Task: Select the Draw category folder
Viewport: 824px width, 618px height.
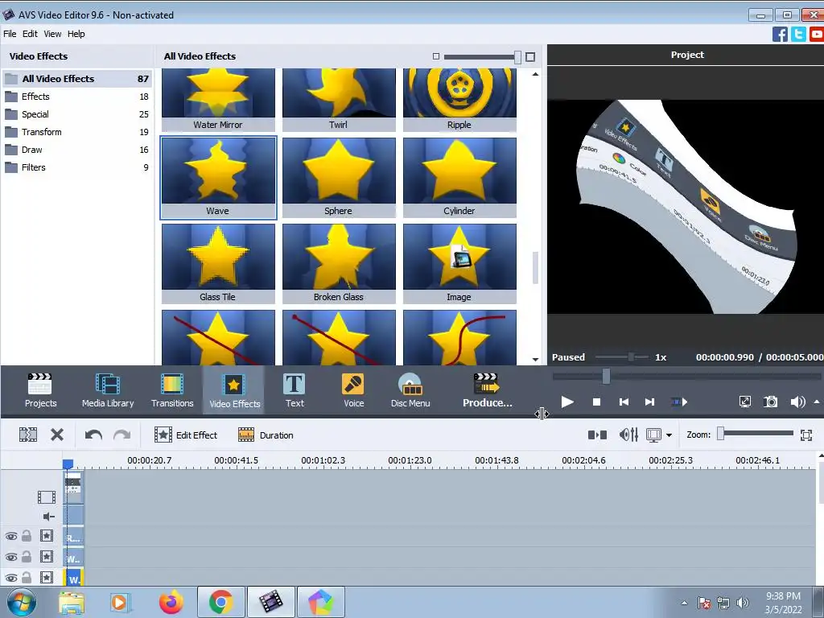Action: coord(77,150)
